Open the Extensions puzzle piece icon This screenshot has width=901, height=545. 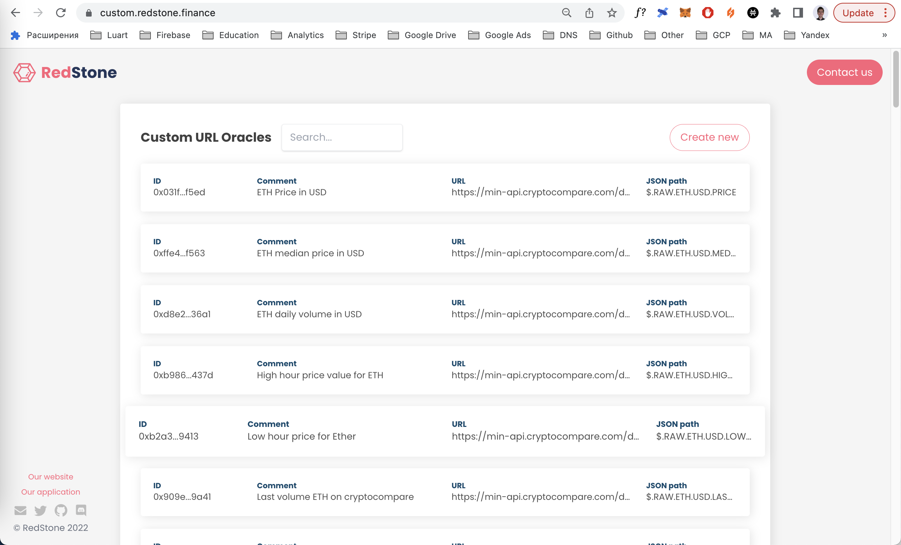coord(775,13)
